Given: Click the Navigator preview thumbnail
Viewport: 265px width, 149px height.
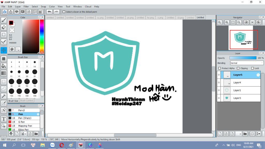Looking at the screenshot, I should tap(241, 38).
